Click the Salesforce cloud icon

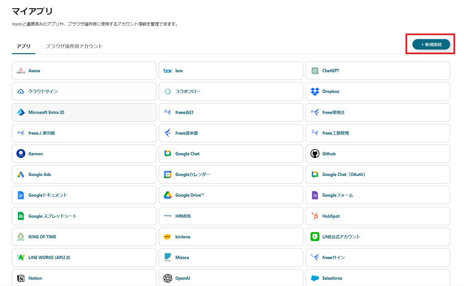(315, 278)
